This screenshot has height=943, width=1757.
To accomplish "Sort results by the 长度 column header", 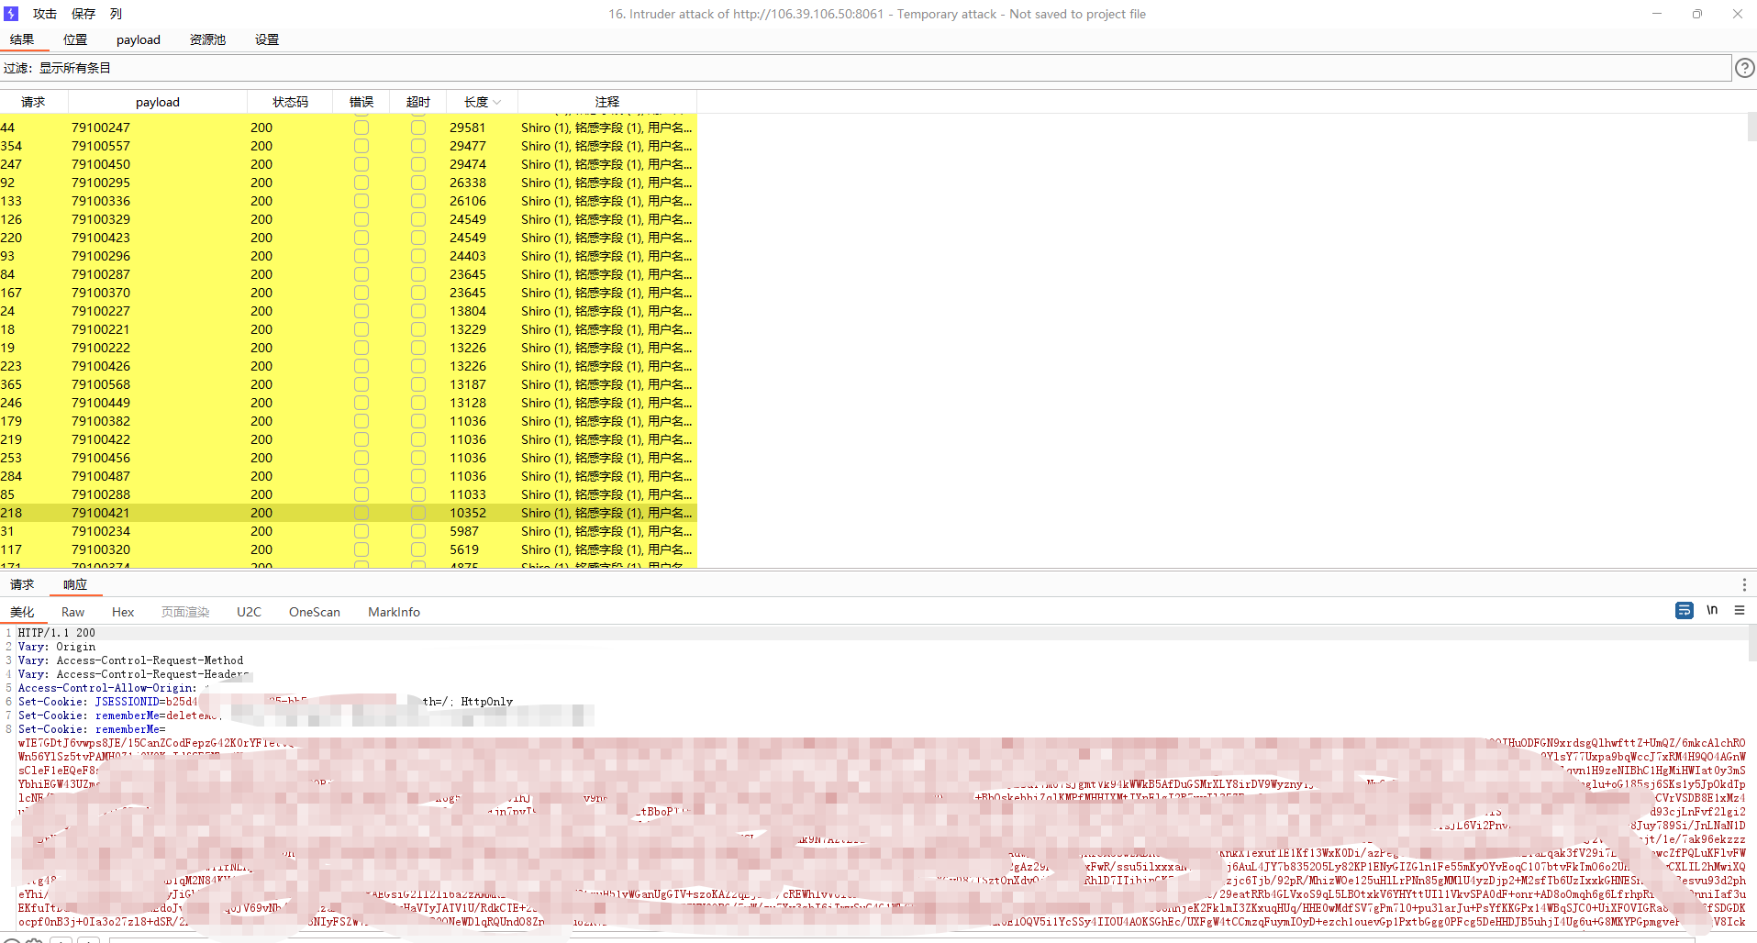I will click(x=482, y=102).
